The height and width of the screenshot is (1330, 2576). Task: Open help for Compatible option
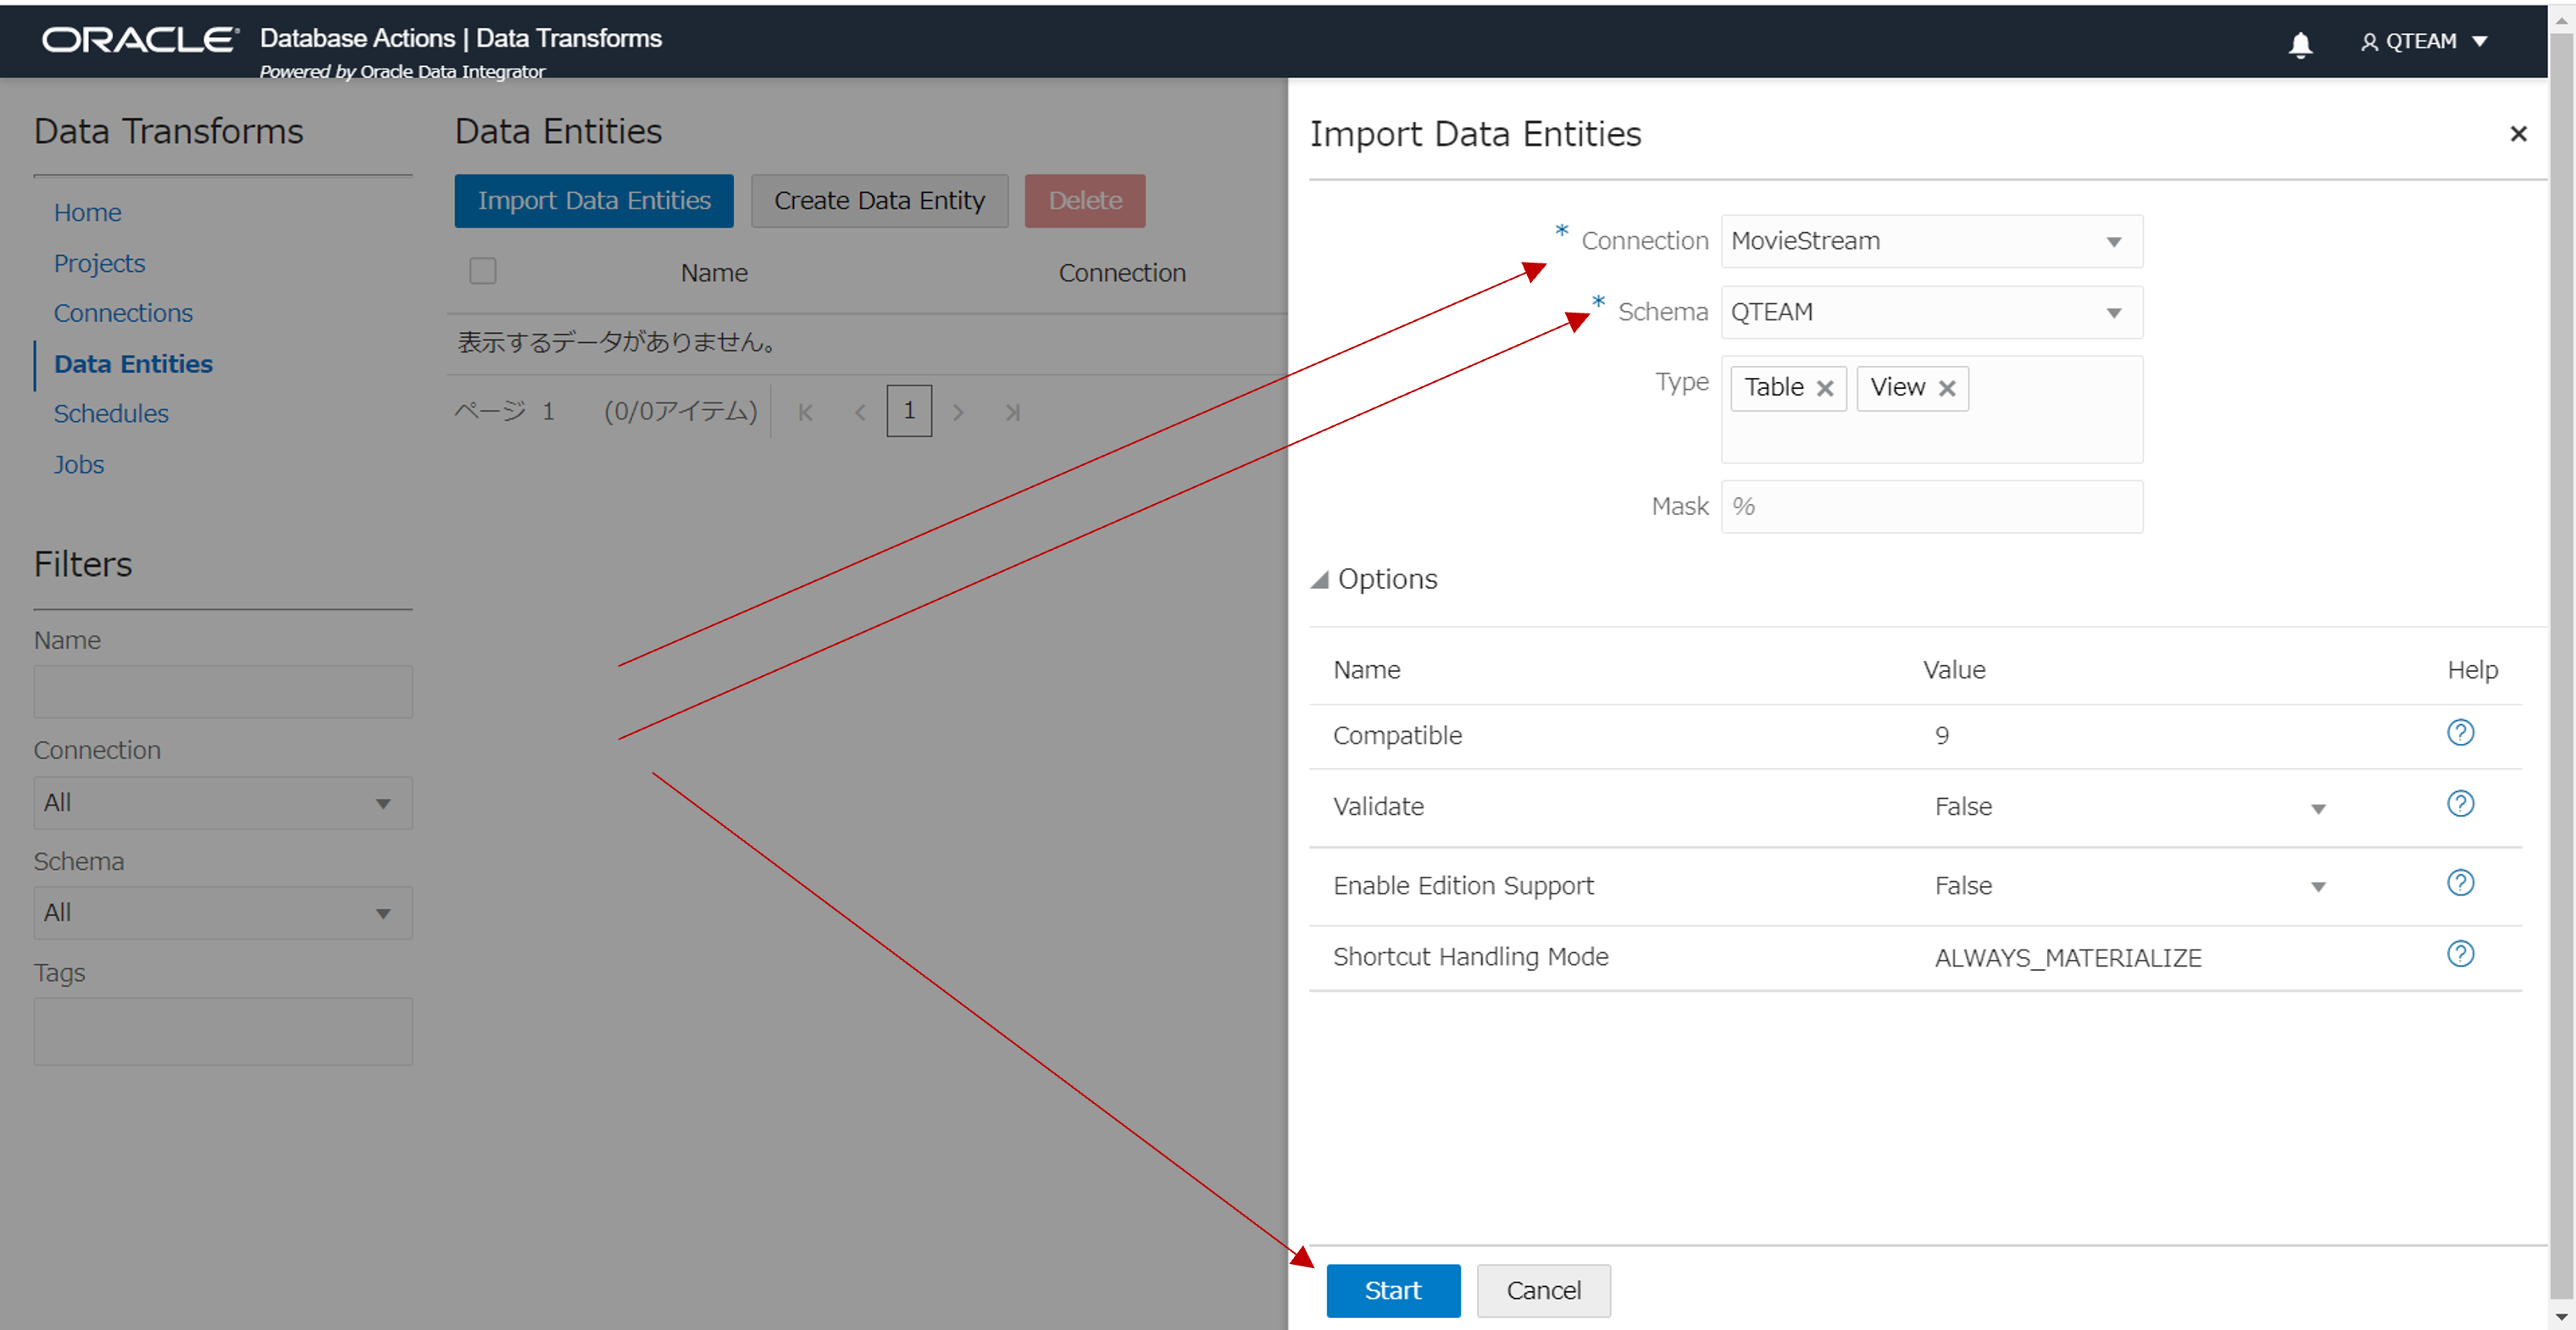pos(2460,733)
